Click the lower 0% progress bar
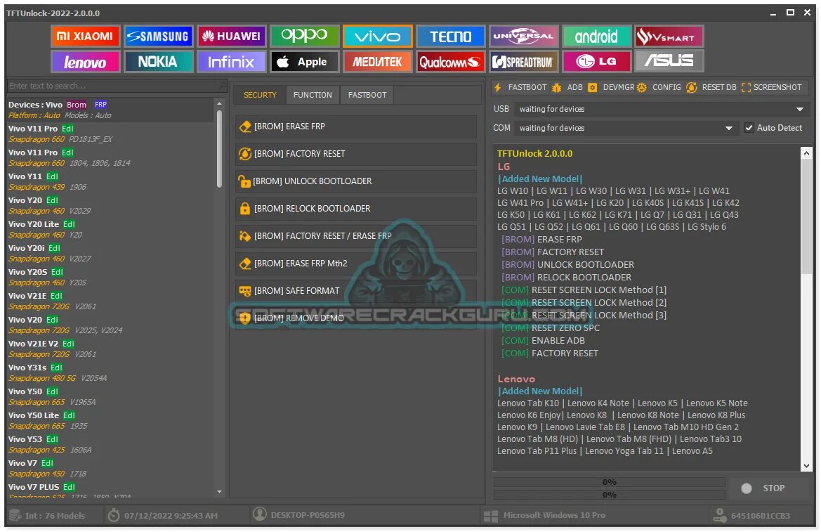The height and width of the screenshot is (532, 821). [609, 494]
